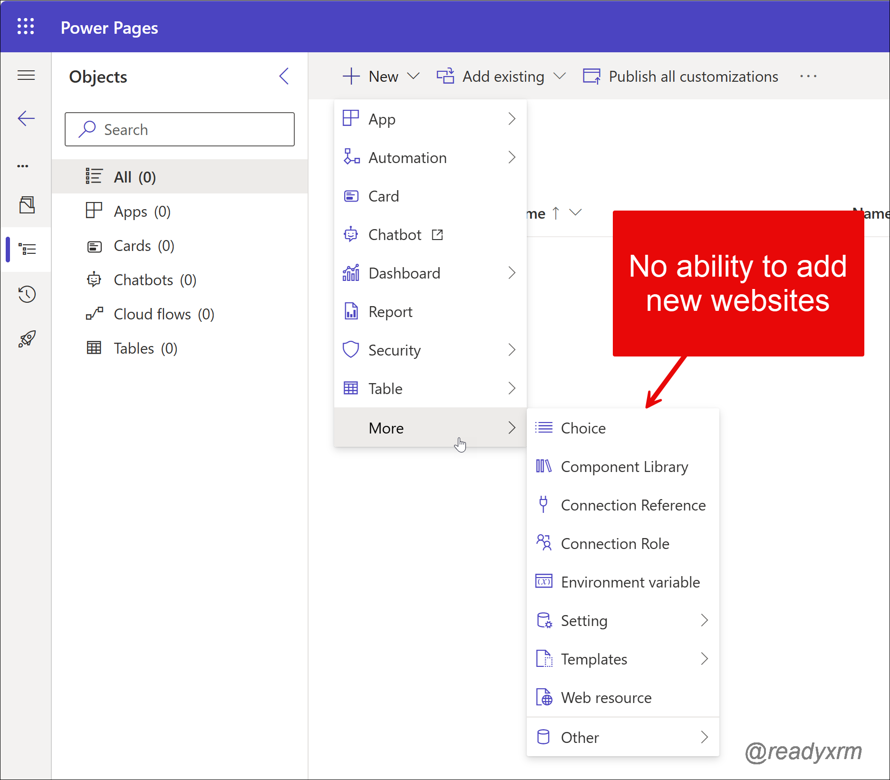Open the Microsoft 365 app launcher

26,27
